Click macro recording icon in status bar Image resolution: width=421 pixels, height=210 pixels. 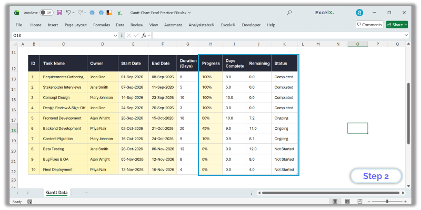30,202
